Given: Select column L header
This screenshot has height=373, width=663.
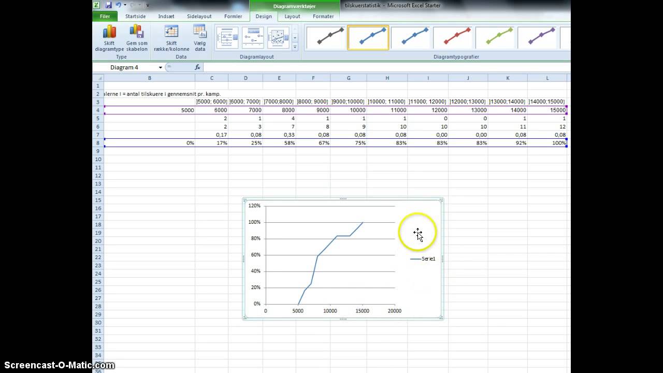Looking at the screenshot, I should (x=547, y=78).
